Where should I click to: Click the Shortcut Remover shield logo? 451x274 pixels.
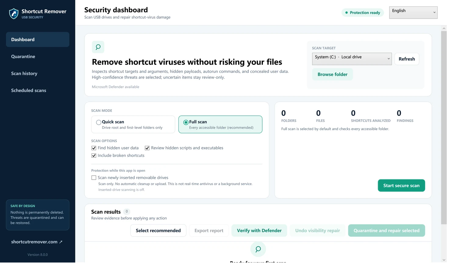click(x=14, y=14)
